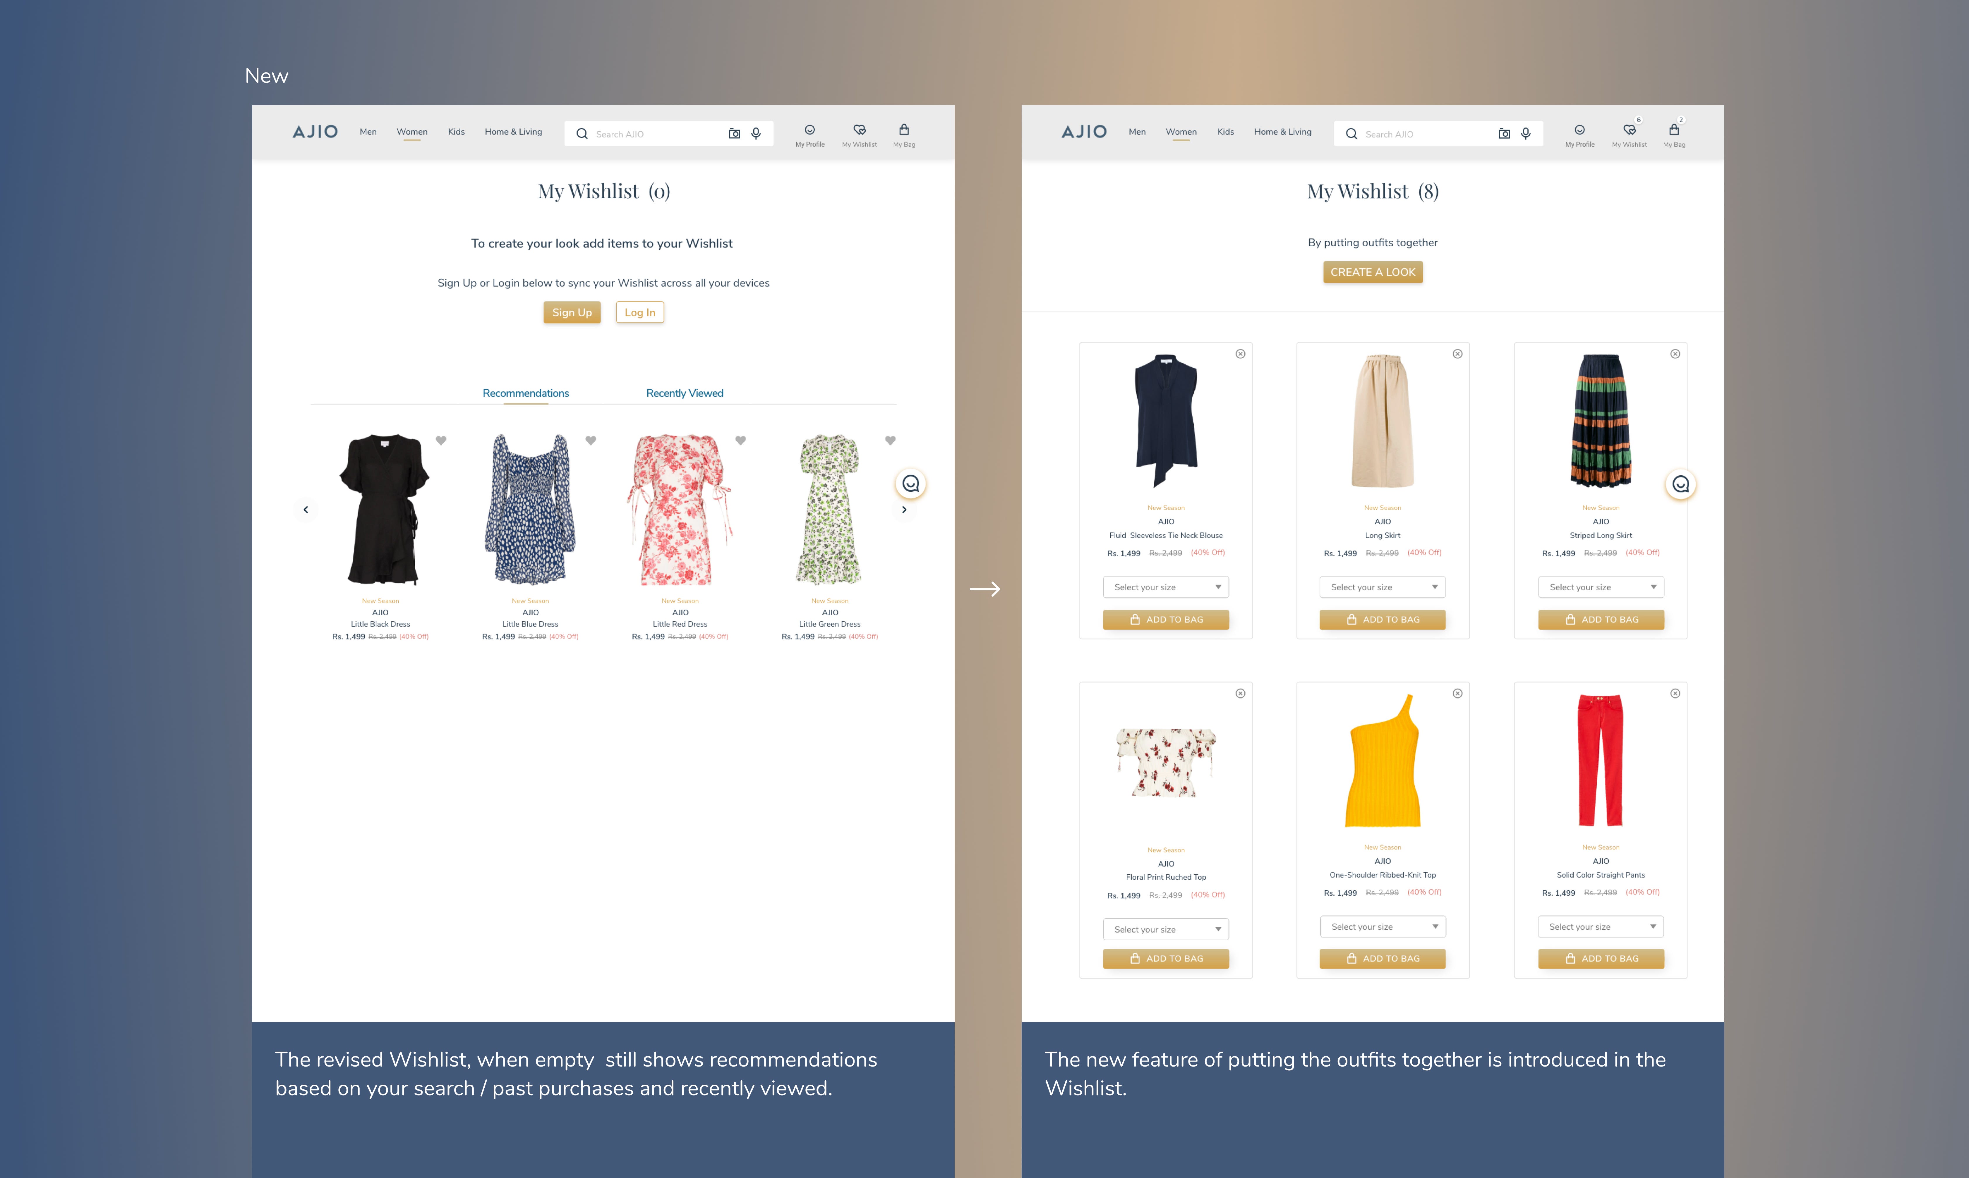Open size dropdown for Floral Print Ruched Top
The width and height of the screenshot is (1969, 1178).
(1166, 930)
